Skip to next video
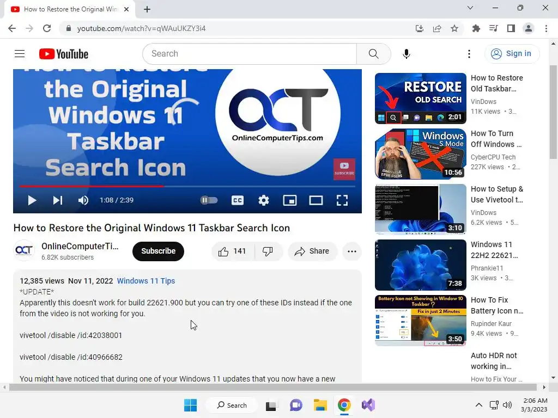558x418 pixels. tap(58, 200)
